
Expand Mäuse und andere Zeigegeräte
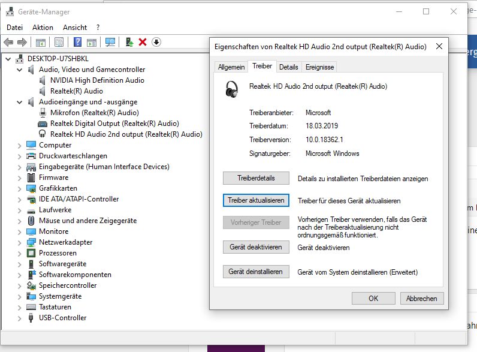[19, 221]
